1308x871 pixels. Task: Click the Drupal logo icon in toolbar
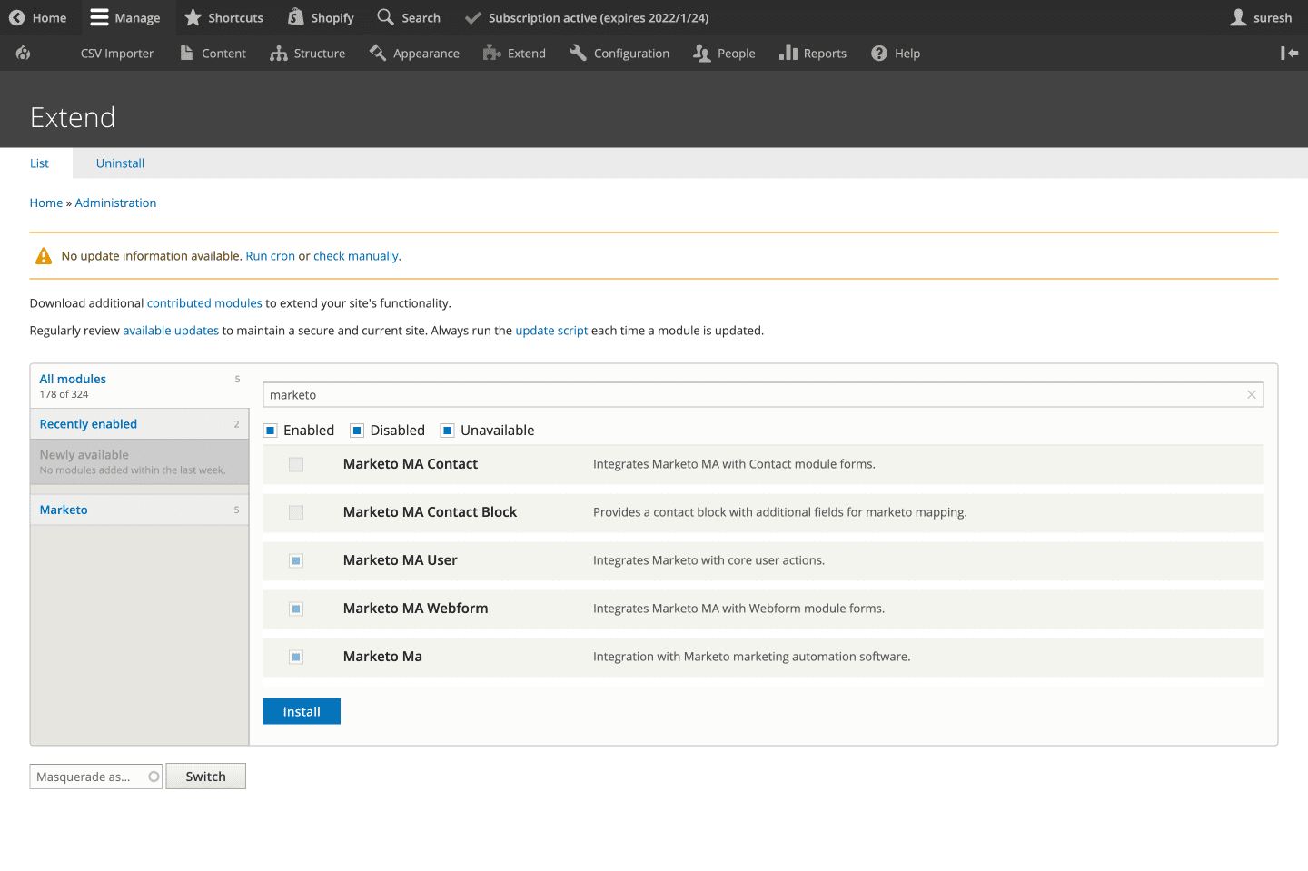(23, 54)
